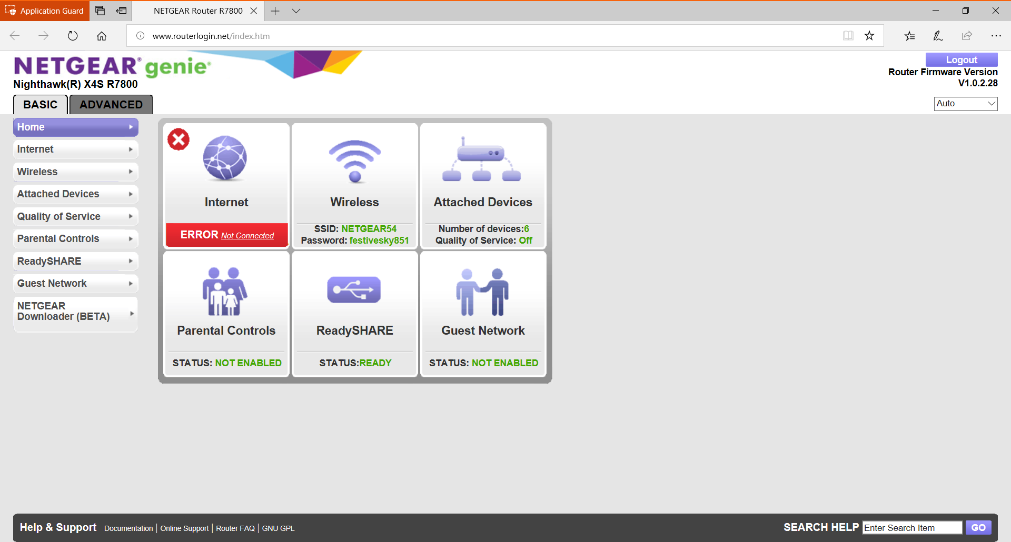Go to the browser home page
Viewport: 1011px width, 542px height.
pyautogui.click(x=102, y=36)
